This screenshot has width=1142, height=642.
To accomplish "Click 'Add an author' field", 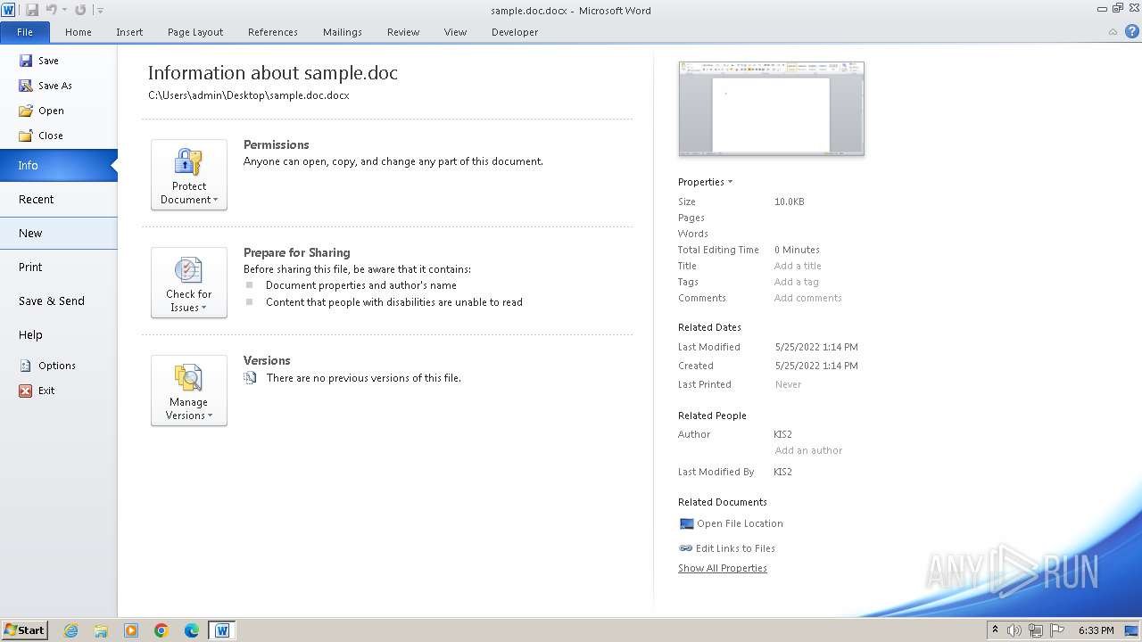I will coord(808,450).
